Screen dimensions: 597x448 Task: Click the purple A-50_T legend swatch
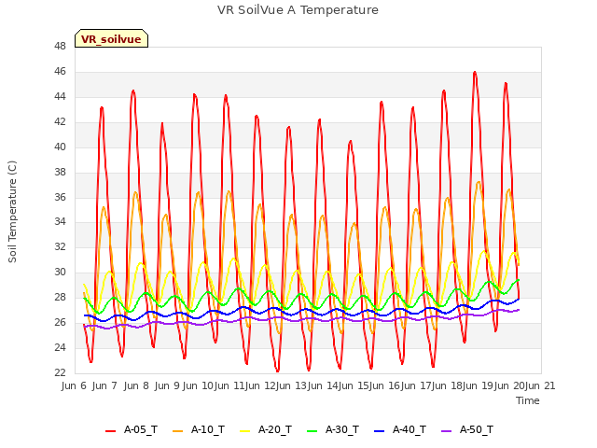coord(446,431)
